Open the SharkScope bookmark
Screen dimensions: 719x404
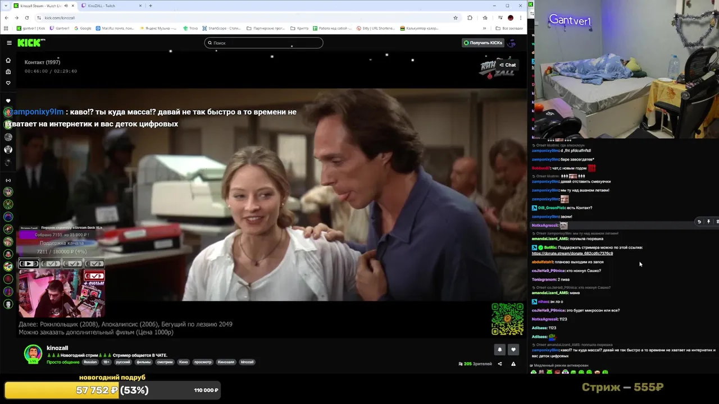[x=222, y=28]
